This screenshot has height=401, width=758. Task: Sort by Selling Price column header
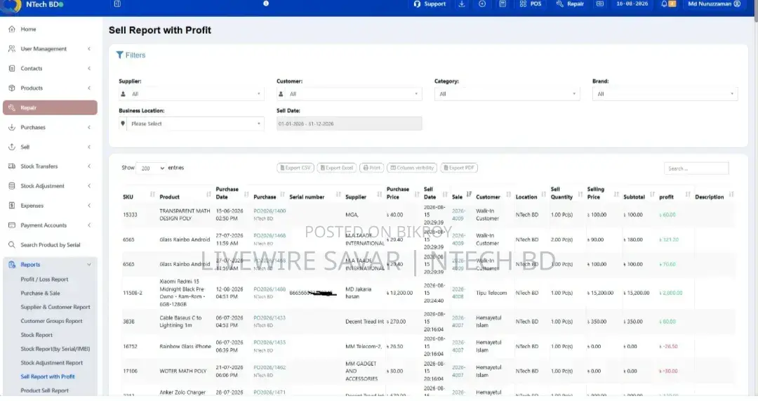(x=602, y=193)
